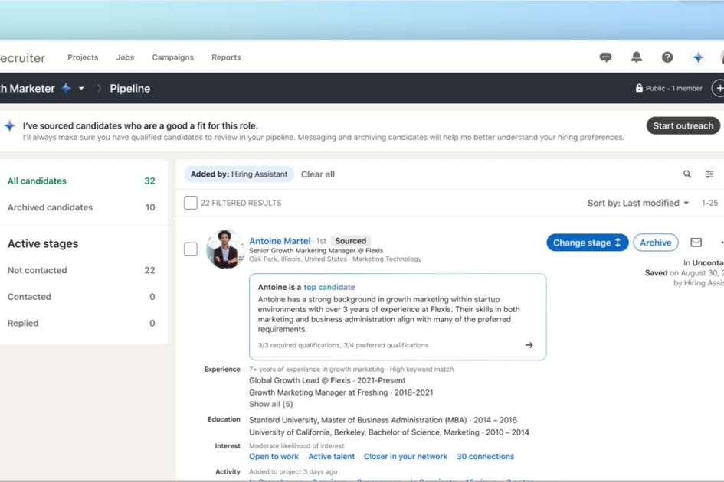The width and height of the screenshot is (724, 482).
Task: Click Stanford University MBA education entry
Action: coord(383,420)
